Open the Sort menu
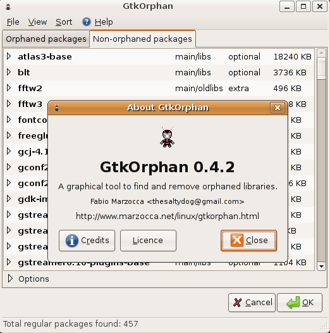This screenshot has height=333, width=330. pos(64,22)
